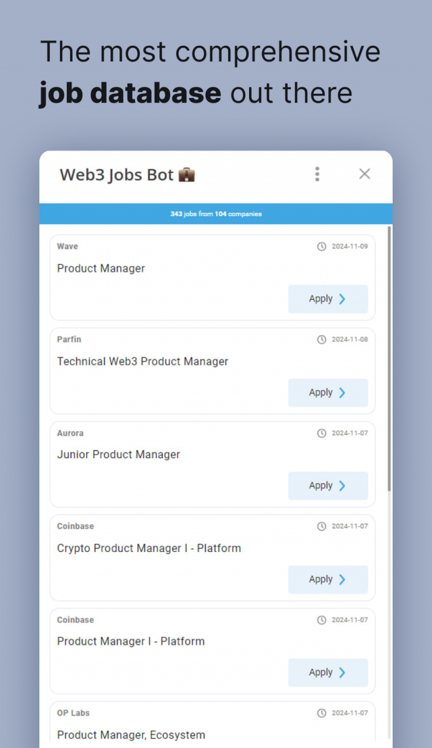Viewport: 432px width, 748px height.
Task: Click clock icon on Product Manager I - Platform card
Action: coord(321,620)
